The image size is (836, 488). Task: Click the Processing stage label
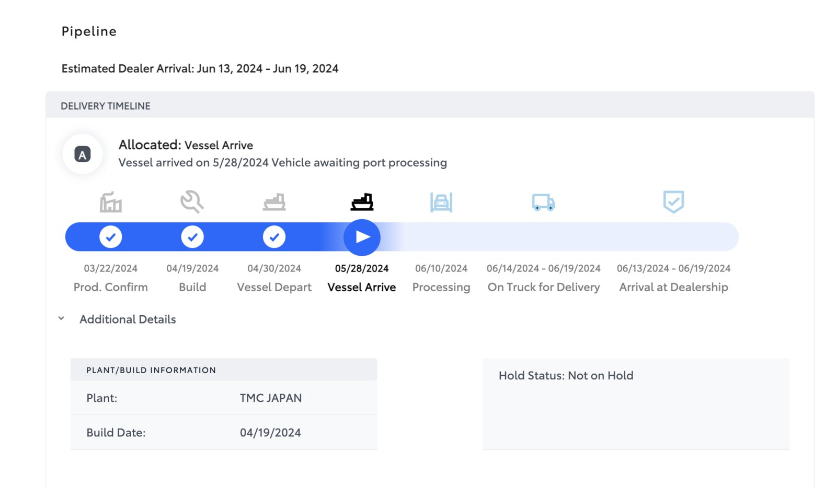[441, 288]
